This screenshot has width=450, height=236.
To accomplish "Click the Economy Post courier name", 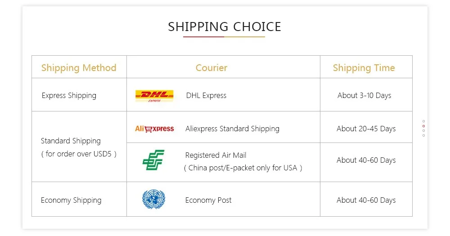I will point(208,200).
